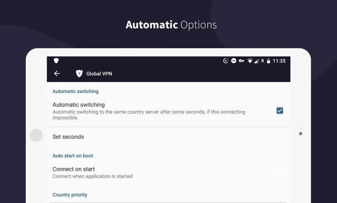This screenshot has width=337, height=203.
Task: Tap the shield notification icon in status bar
Action: coord(56,61)
